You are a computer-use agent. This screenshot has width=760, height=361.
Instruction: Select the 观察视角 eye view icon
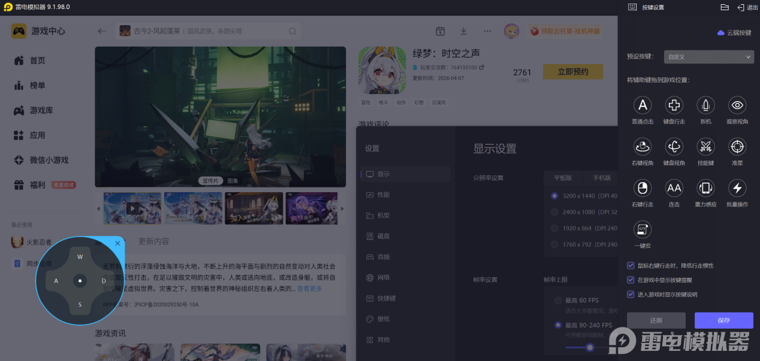tap(737, 105)
